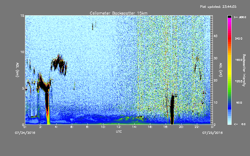Click the '240.0' colorbar label

(239, 38)
